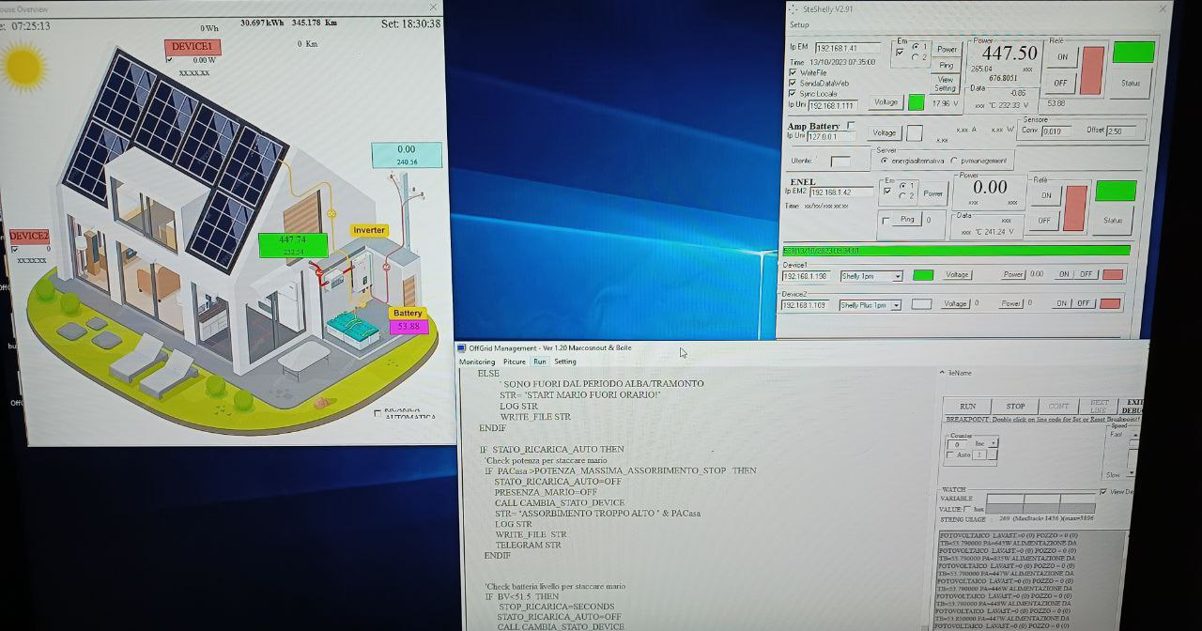The width and height of the screenshot is (1202, 631).
Task: Click the Device2 Power button
Action: pyautogui.click(x=1010, y=304)
